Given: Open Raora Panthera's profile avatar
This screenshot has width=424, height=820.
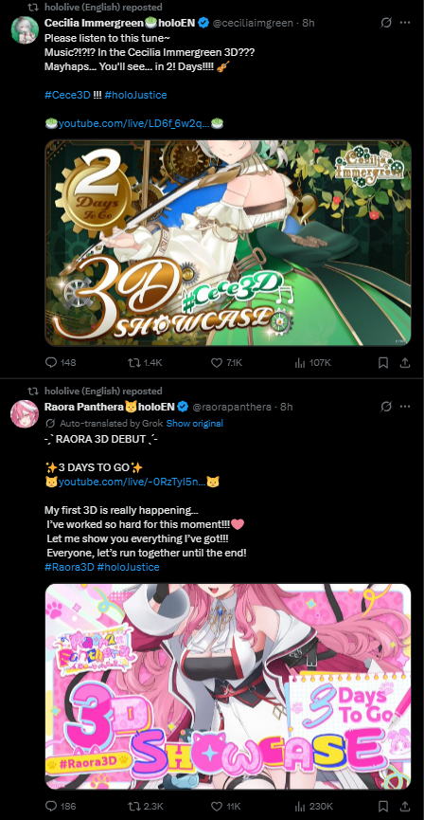Looking at the screenshot, I should [25, 413].
